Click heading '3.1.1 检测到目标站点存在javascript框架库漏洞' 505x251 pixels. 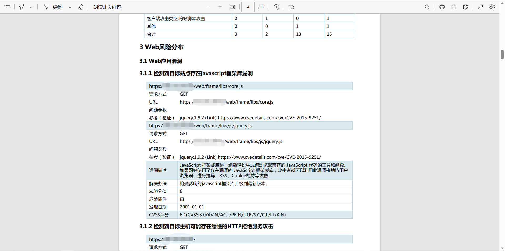(x=196, y=73)
